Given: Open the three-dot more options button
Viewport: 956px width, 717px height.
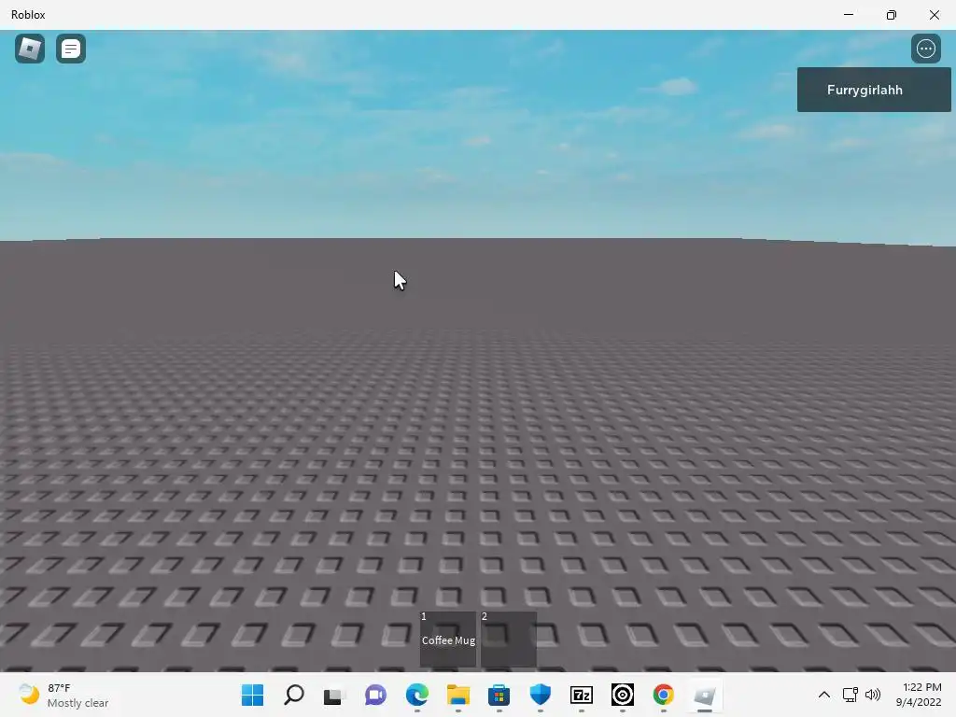Looking at the screenshot, I should pos(925,49).
